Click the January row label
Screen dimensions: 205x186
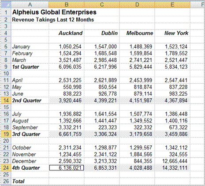[x=30, y=47]
